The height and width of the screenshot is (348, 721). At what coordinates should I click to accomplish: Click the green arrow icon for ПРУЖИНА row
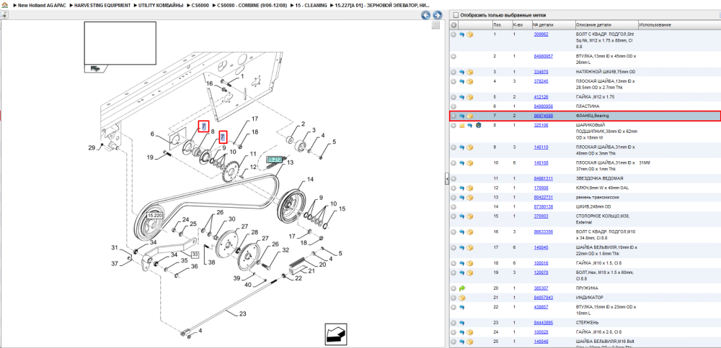(x=462, y=288)
